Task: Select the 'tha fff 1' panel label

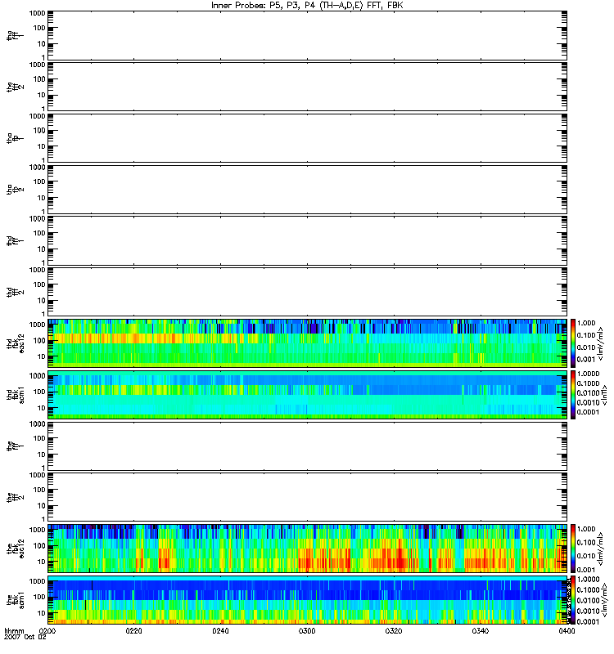Action: pyautogui.click(x=16, y=36)
